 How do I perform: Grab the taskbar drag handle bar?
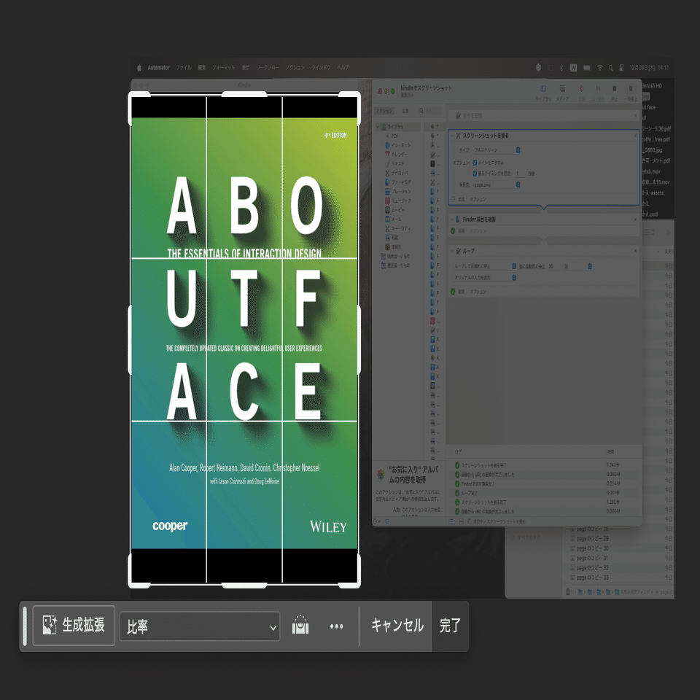tap(25, 626)
